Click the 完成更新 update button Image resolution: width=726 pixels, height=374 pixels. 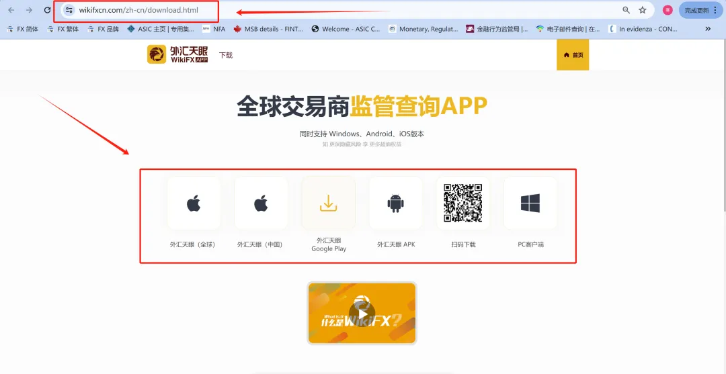[x=696, y=10]
